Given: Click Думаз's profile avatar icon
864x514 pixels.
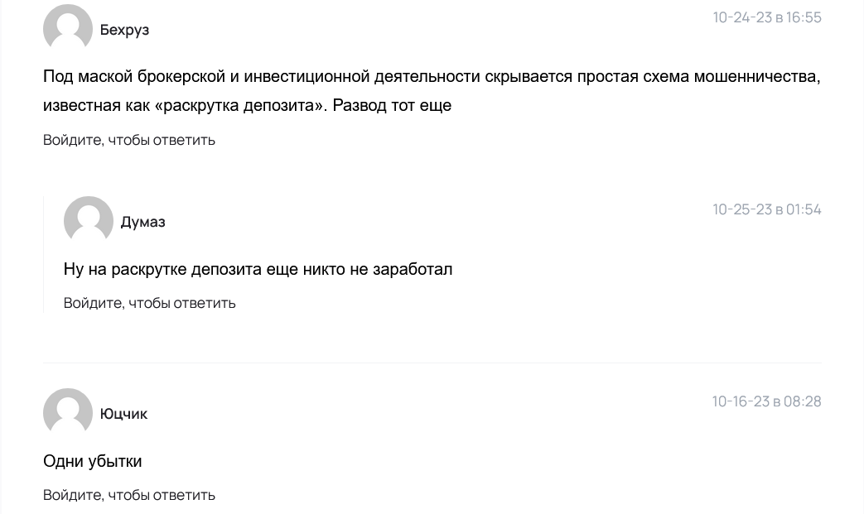Looking at the screenshot, I should 89,221.
